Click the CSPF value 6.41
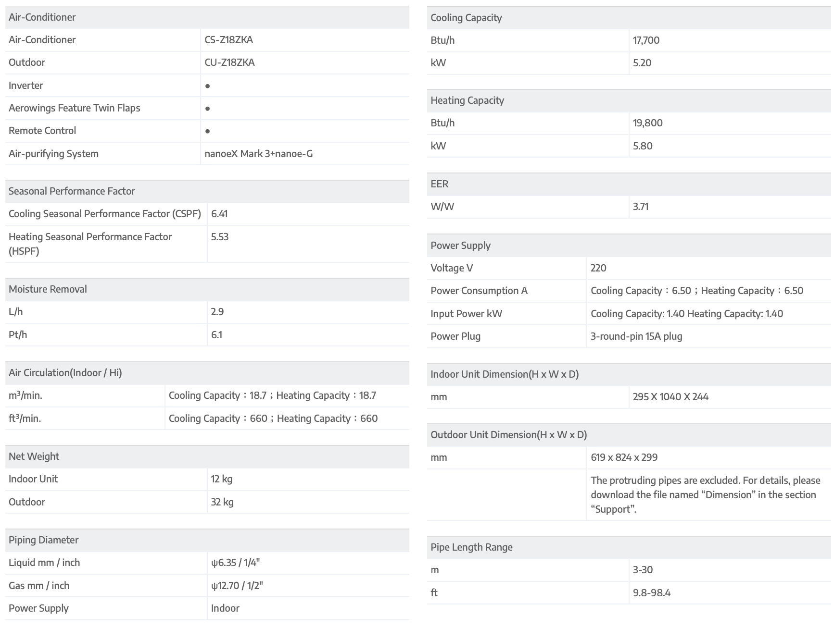Image resolution: width=834 pixels, height=640 pixels. pyautogui.click(x=219, y=214)
